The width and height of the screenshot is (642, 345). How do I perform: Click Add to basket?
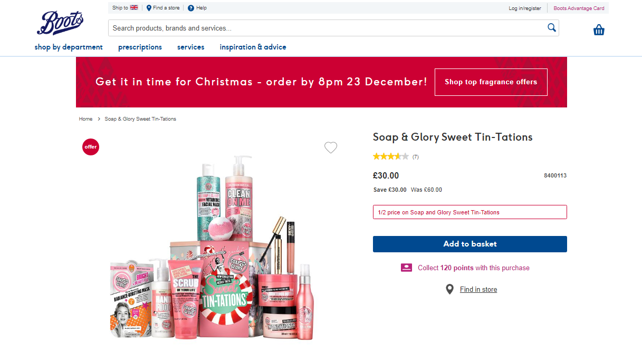469,244
